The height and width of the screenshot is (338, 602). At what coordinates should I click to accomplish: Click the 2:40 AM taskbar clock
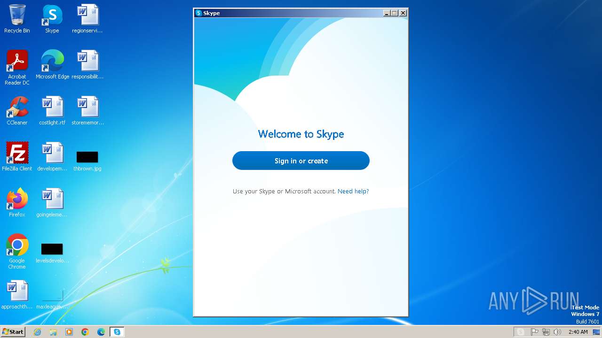578,332
